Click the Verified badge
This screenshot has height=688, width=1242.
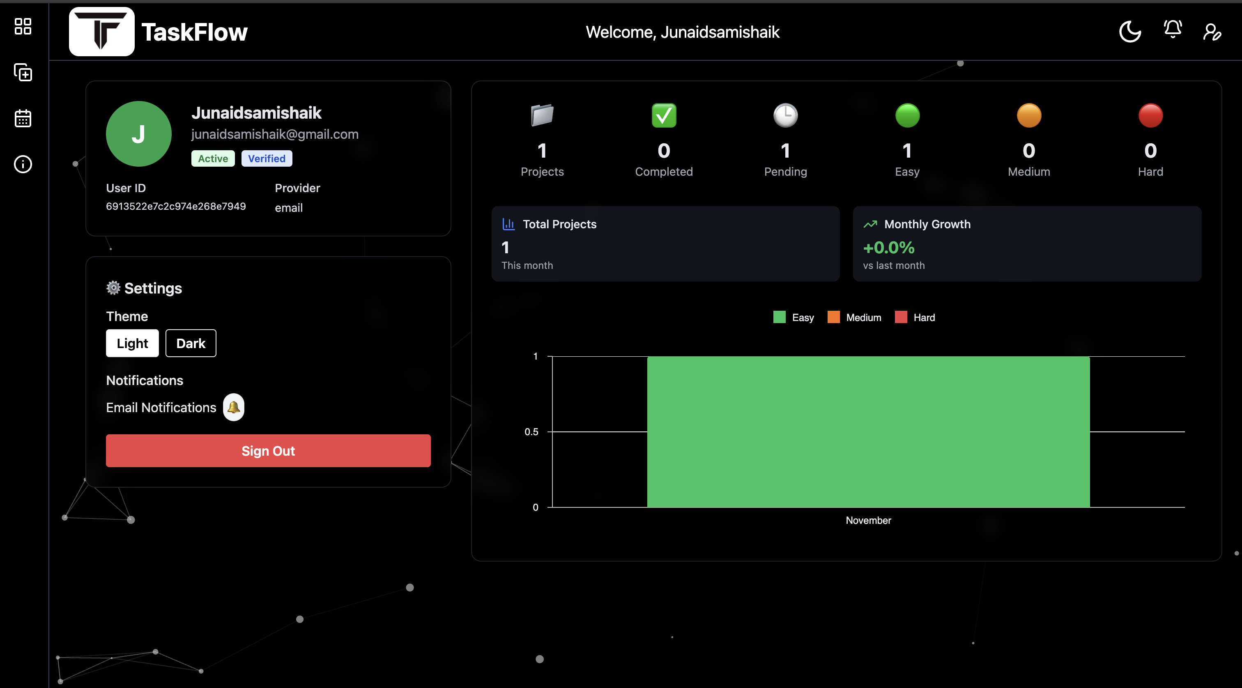pos(267,158)
